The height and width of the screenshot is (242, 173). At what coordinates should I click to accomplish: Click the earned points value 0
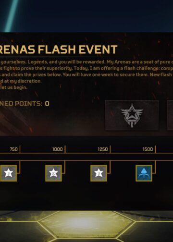pyautogui.click(x=47, y=104)
